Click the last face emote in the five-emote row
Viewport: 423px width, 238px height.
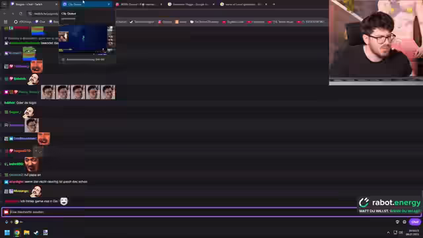[108, 92]
